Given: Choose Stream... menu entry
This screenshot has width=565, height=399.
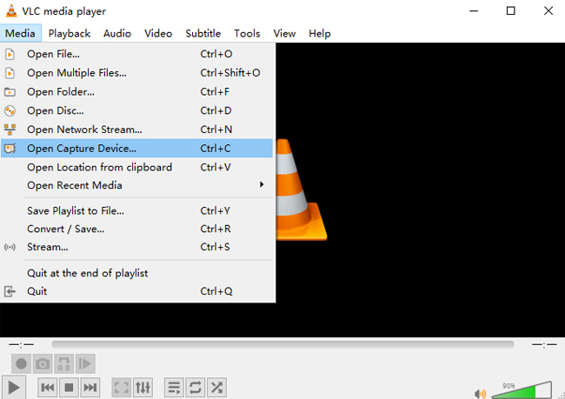Looking at the screenshot, I should (137, 247).
